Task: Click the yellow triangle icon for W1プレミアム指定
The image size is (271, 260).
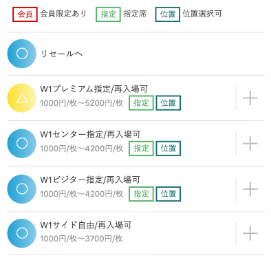Action: coord(22,98)
